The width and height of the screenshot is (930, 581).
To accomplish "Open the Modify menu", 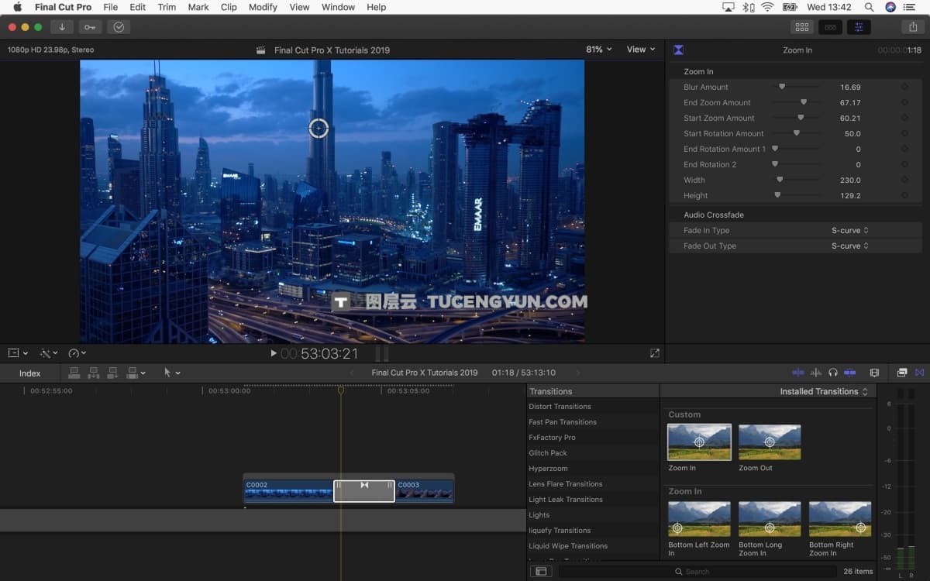I will [x=263, y=7].
